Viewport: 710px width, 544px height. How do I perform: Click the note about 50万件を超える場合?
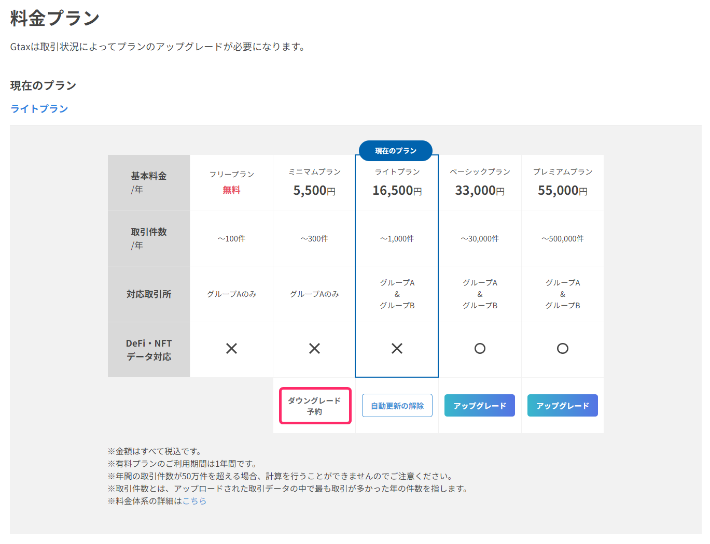click(281, 476)
